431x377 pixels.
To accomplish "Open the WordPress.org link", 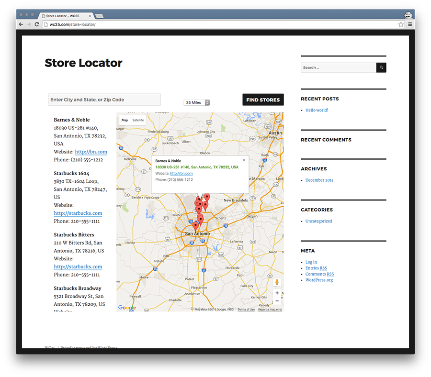I will [x=319, y=280].
